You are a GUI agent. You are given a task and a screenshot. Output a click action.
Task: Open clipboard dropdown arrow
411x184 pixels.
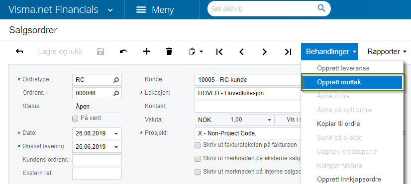pos(202,52)
